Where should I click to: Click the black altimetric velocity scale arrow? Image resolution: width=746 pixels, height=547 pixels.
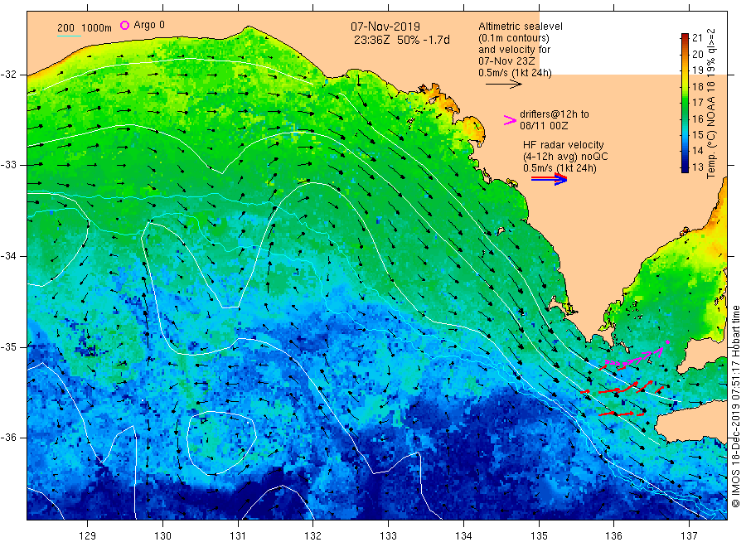pos(503,85)
